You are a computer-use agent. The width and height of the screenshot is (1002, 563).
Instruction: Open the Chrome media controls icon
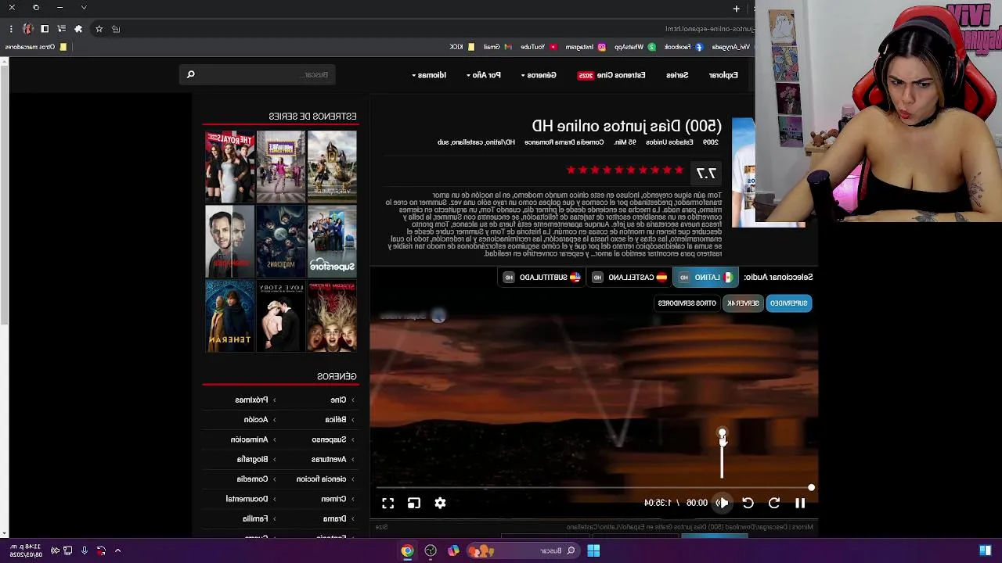61,29
